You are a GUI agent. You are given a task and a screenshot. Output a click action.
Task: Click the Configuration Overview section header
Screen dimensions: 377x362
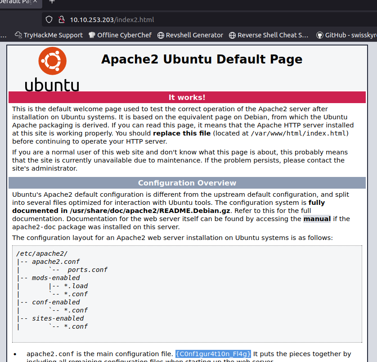pos(187,183)
